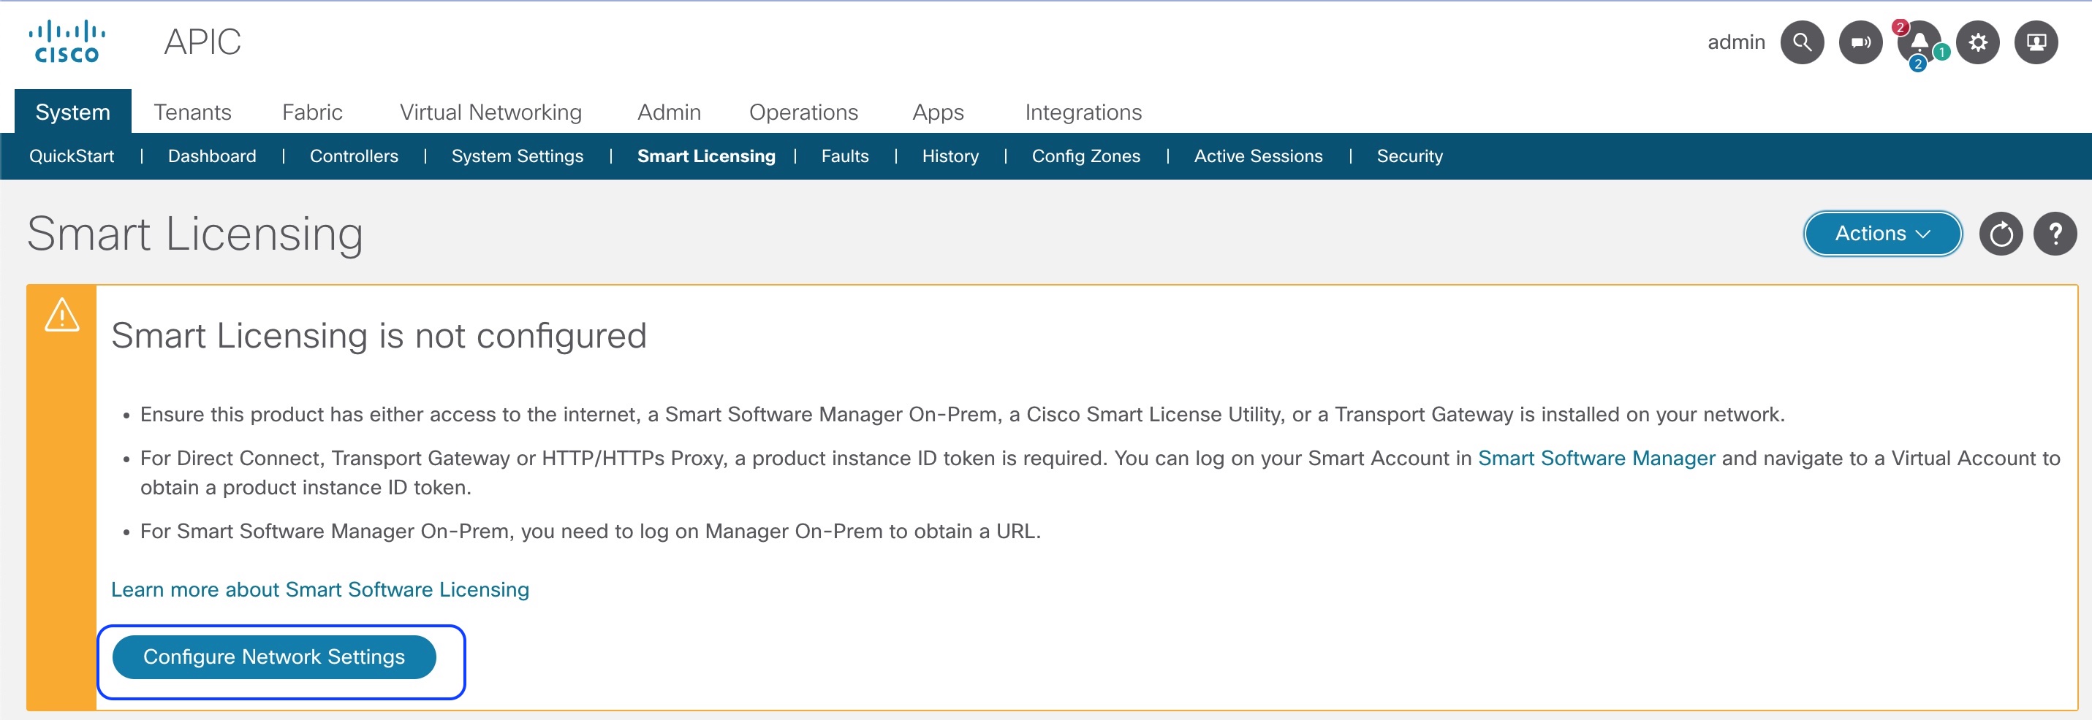
Task: Click the Cisco logo
Action: pos(67,42)
